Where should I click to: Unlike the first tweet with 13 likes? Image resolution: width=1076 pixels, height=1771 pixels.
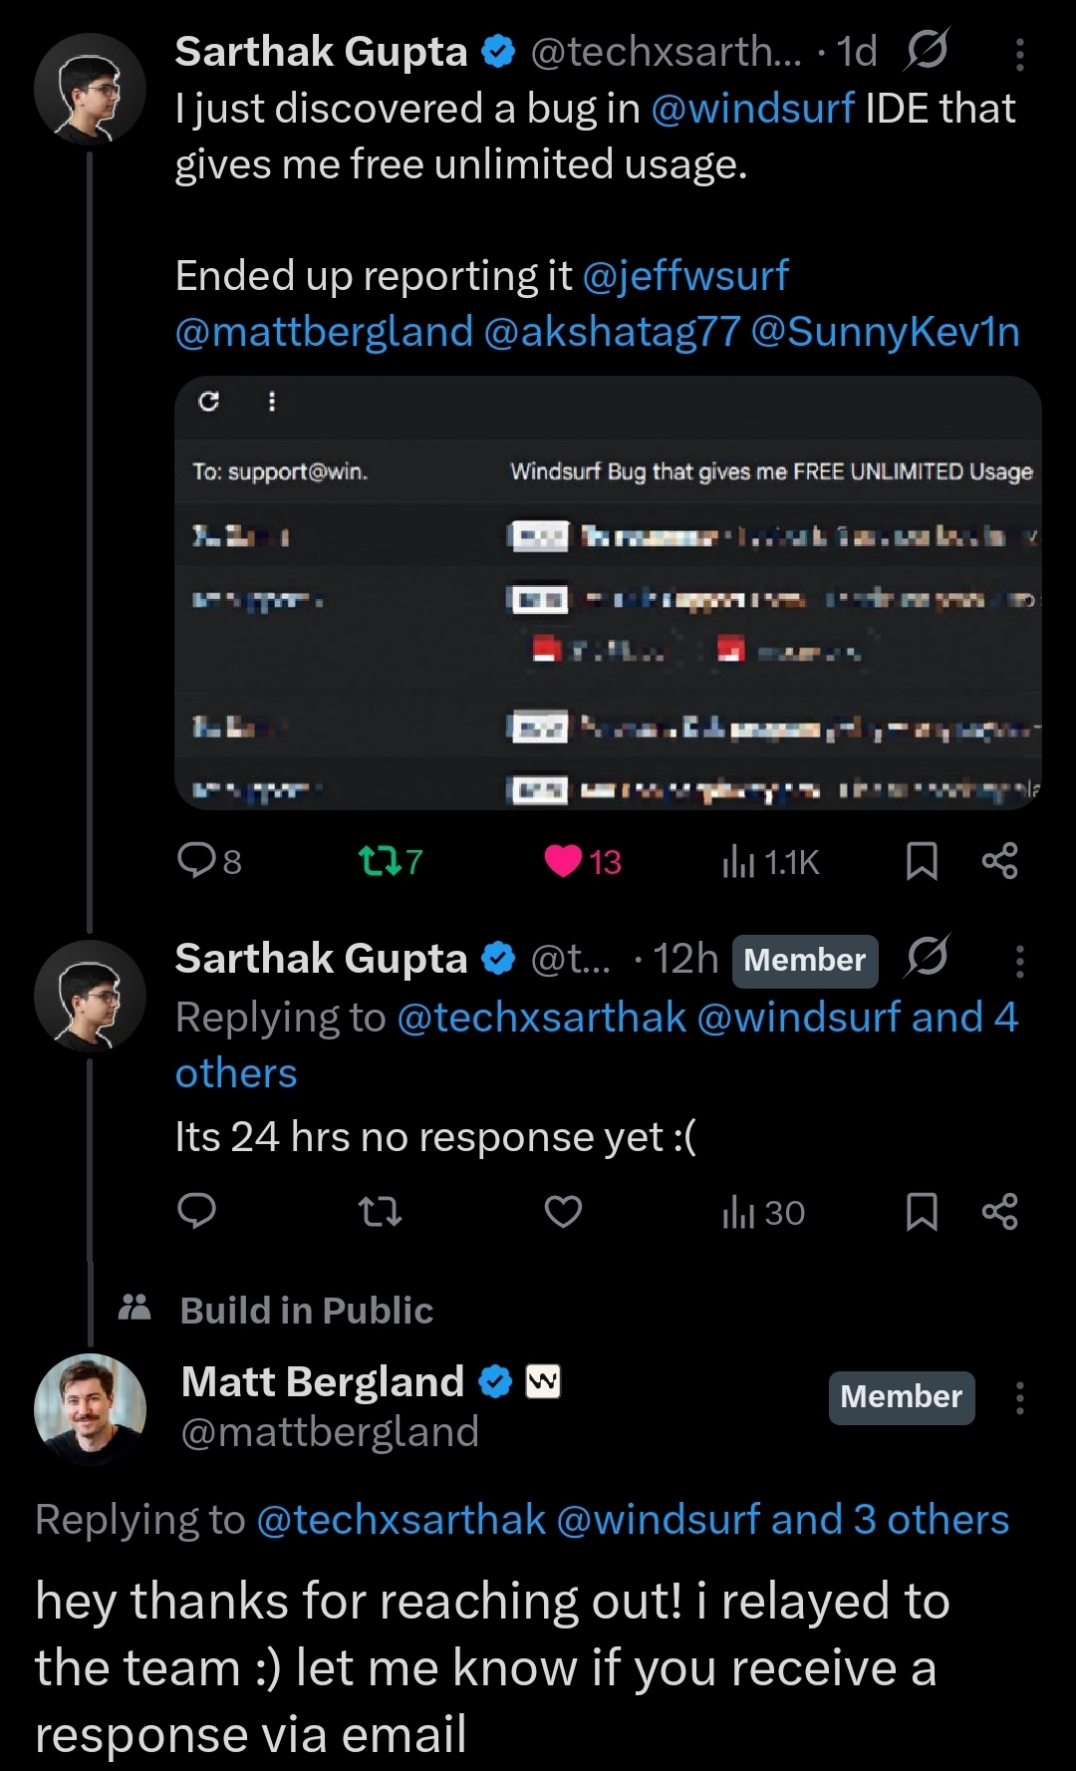563,861
